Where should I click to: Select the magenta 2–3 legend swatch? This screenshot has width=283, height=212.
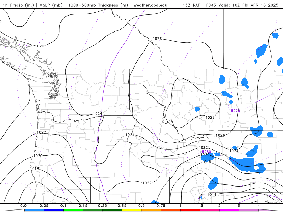click(229, 210)
